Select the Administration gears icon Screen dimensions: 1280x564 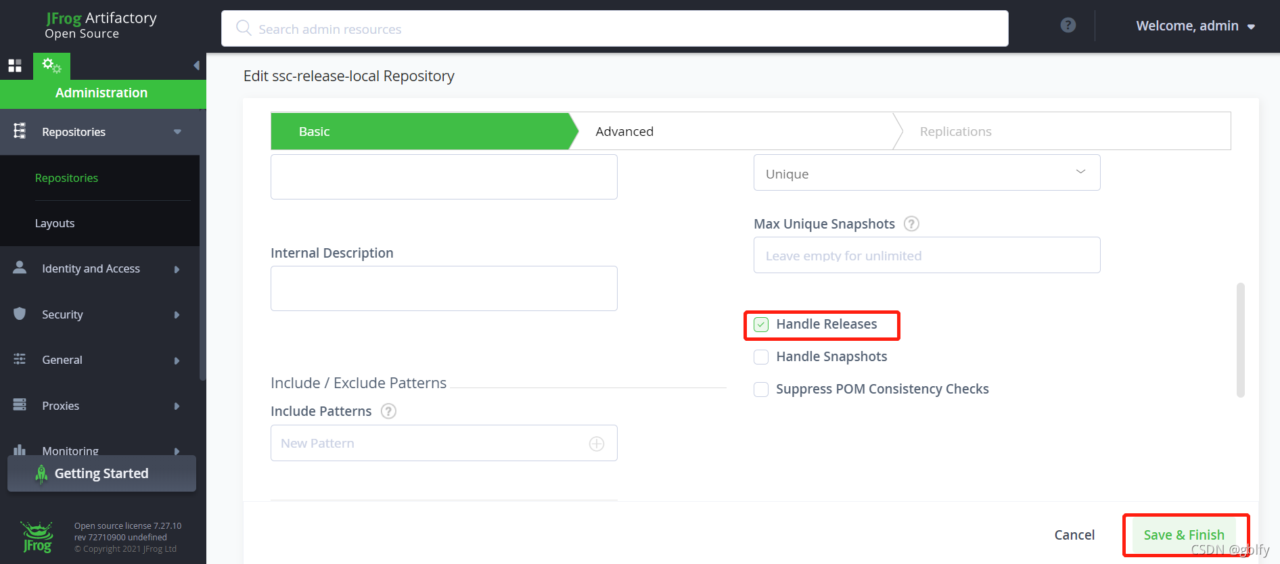pos(51,66)
